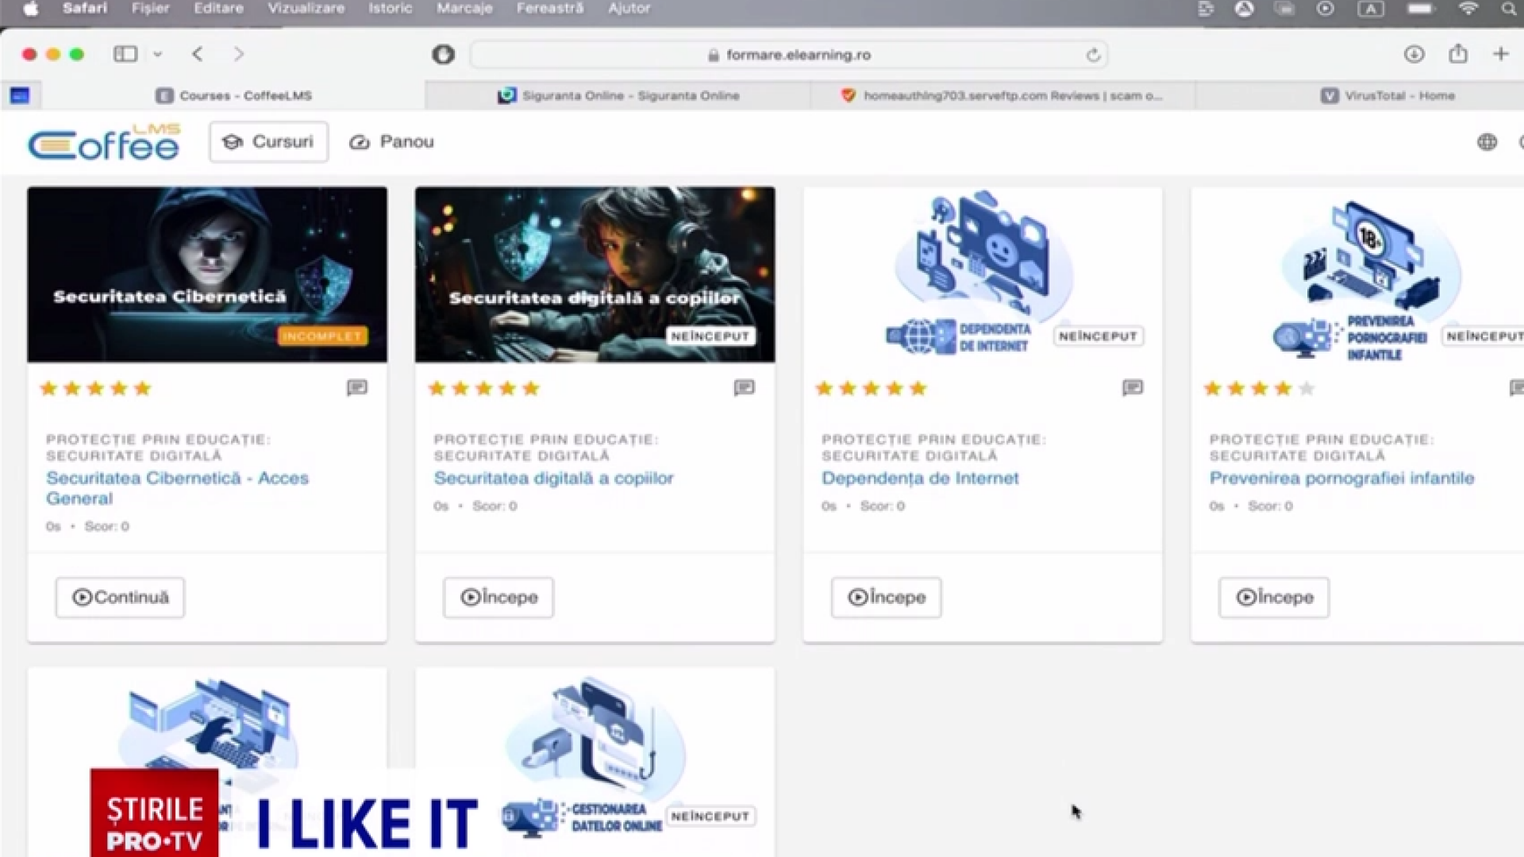
Task: Open the Istoric menu
Action: coord(391,9)
